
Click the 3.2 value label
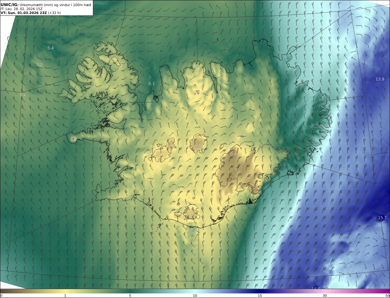(x=39, y=65)
